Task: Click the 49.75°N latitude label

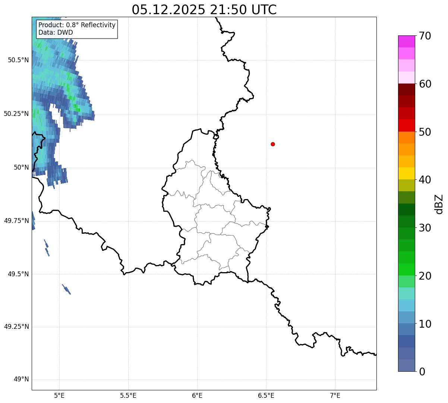Action: coord(16,221)
